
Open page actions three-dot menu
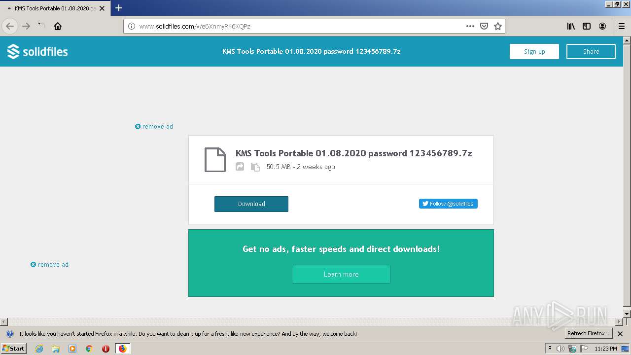coord(470,26)
